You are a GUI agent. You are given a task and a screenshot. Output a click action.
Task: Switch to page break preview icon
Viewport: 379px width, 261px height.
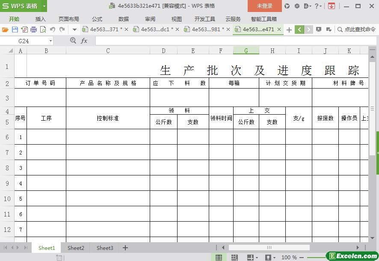pos(234,258)
